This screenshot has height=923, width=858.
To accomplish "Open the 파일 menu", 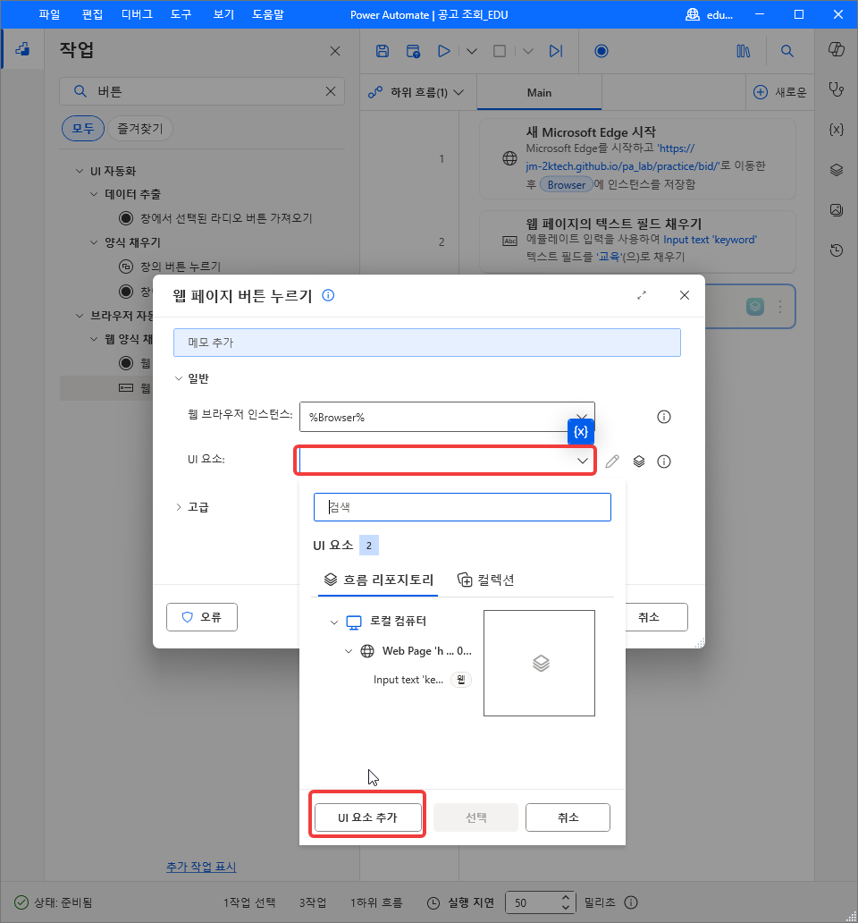I will point(49,14).
